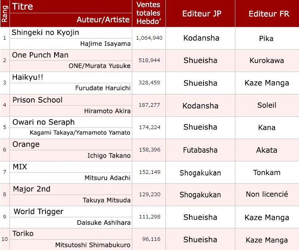Select author 'Ichigo Takano'
The image size is (299, 250).
(109, 156)
